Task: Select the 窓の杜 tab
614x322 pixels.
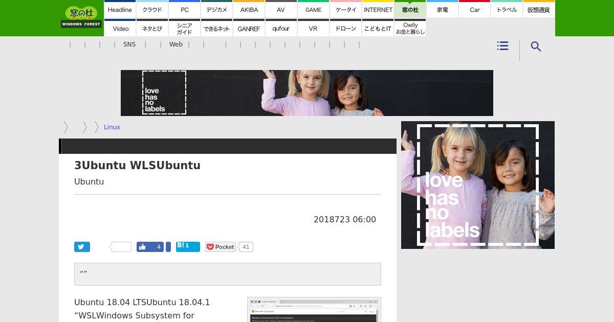Action: pyautogui.click(x=410, y=9)
